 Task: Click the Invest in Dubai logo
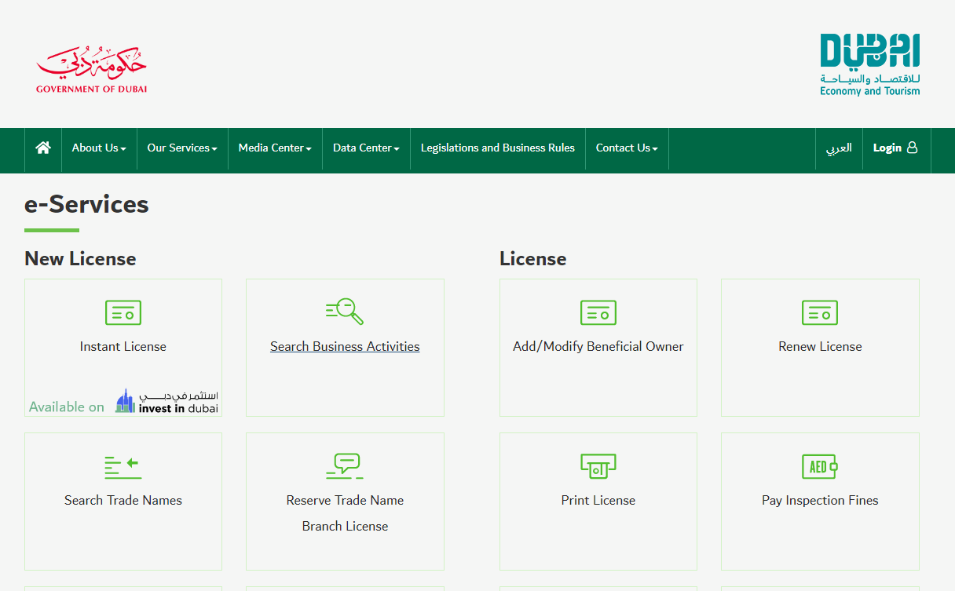pos(166,400)
